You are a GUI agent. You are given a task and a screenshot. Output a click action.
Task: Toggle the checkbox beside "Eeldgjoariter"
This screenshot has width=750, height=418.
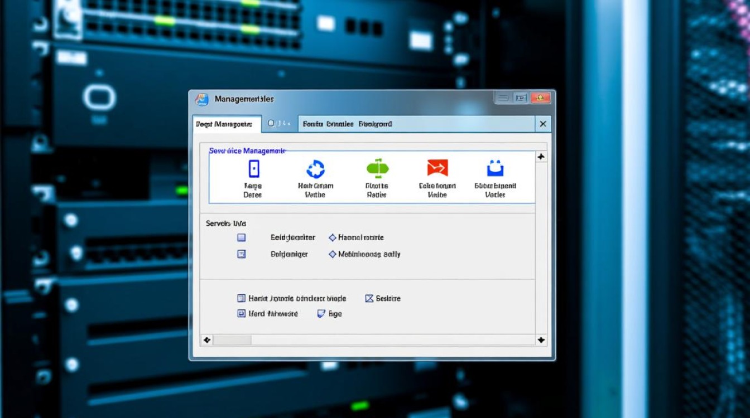[x=242, y=237]
